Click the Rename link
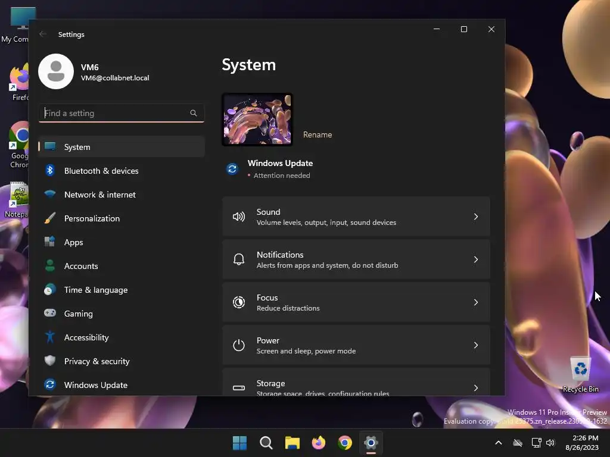The height and width of the screenshot is (457, 610). point(318,134)
